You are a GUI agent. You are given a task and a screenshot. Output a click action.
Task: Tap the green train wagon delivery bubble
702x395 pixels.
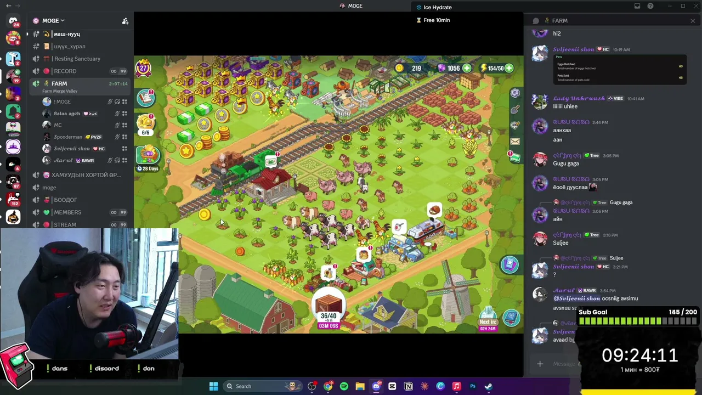pos(270,161)
